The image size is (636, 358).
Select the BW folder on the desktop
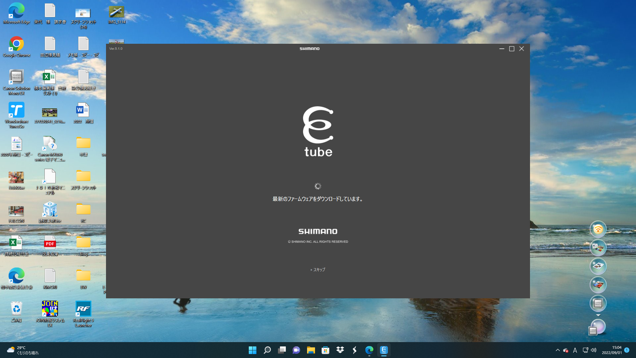[83, 279]
